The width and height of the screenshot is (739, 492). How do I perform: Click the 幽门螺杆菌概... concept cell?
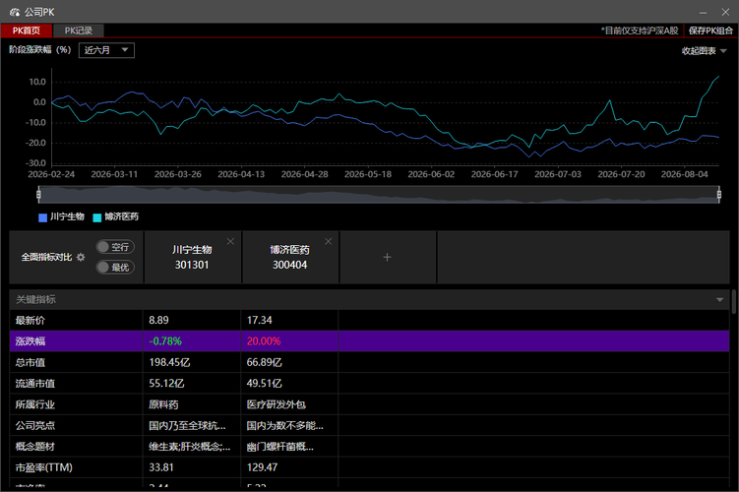[279, 447]
